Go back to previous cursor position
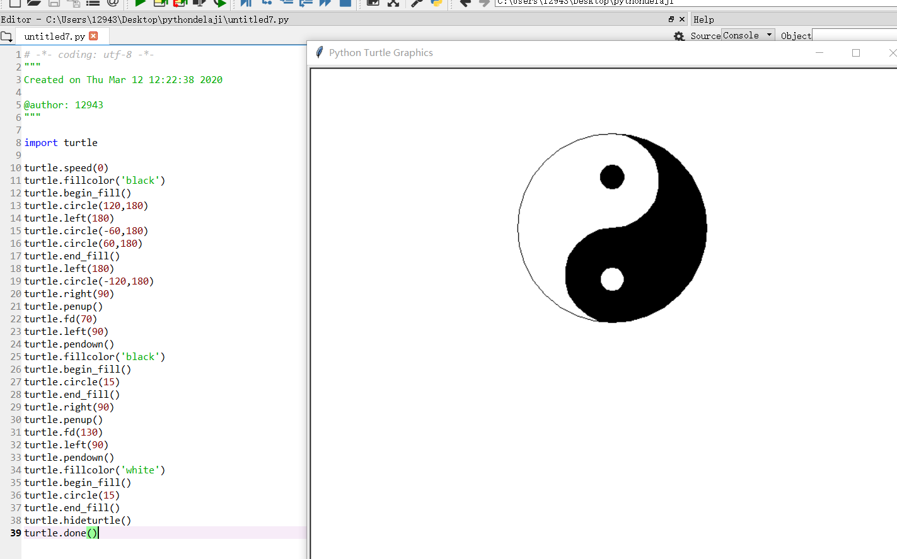 click(x=465, y=3)
